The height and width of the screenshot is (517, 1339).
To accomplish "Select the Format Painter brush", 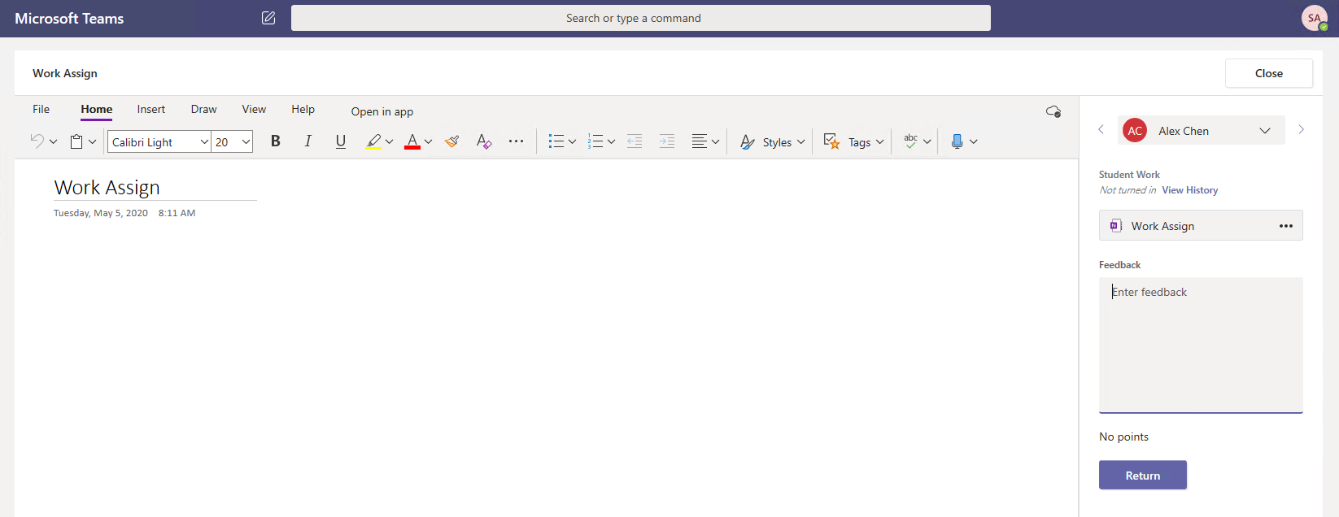I will point(452,141).
